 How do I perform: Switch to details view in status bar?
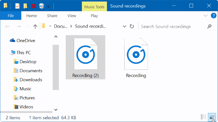point(204,117)
